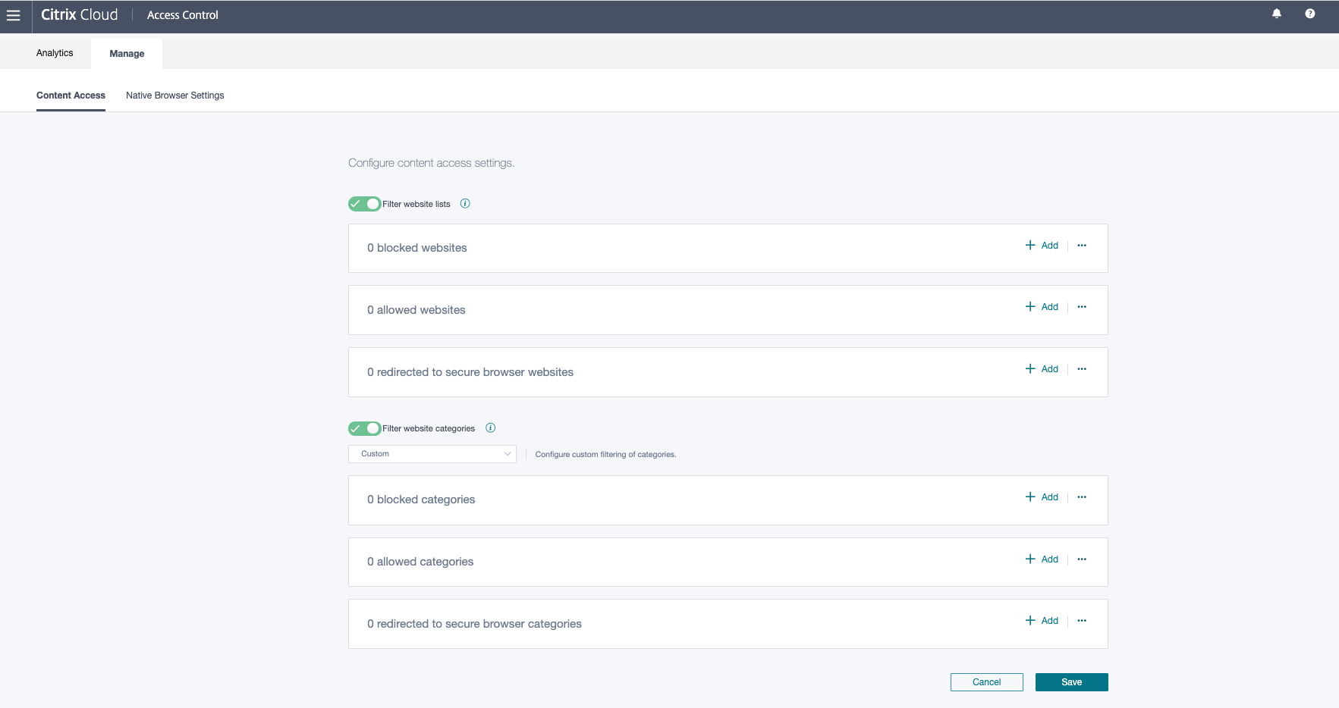The width and height of the screenshot is (1339, 708).
Task: Open the Content Access sub-tab
Action: pyautogui.click(x=71, y=96)
